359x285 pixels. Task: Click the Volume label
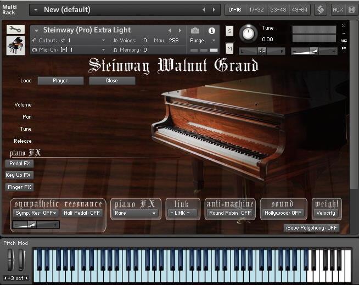pyautogui.click(x=23, y=105)
